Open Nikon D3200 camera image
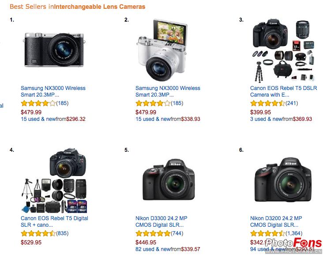Image resolution: width=323 pixels, height=255 pixels. tap(283, 180)
